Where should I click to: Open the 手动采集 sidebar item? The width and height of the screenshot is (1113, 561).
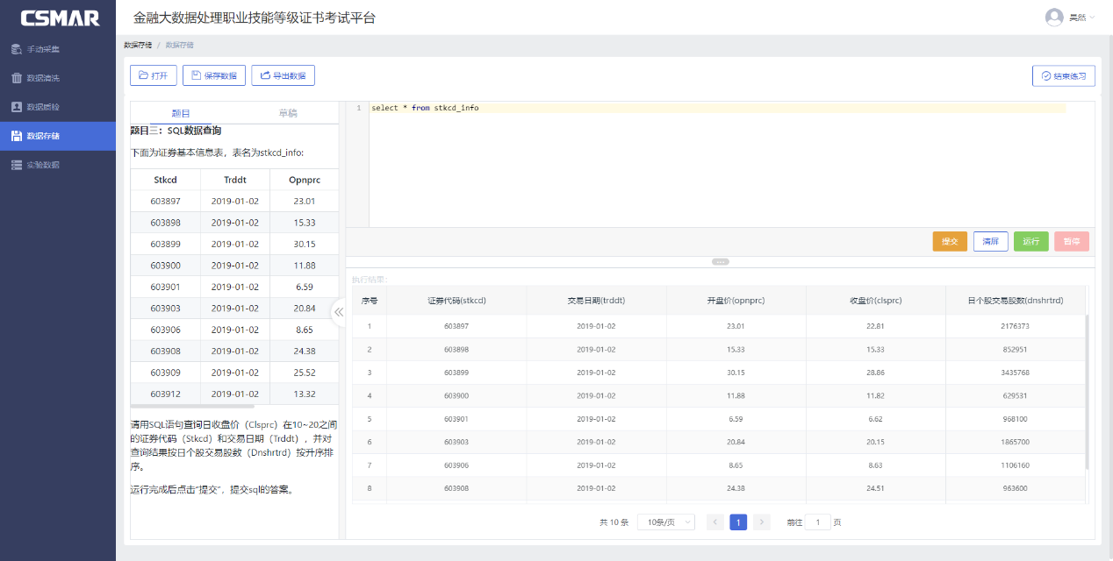coord(42,49)
